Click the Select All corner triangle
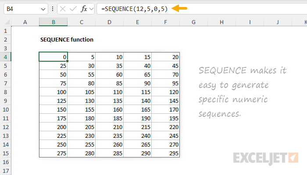307x175 pixels. [7, 22]
